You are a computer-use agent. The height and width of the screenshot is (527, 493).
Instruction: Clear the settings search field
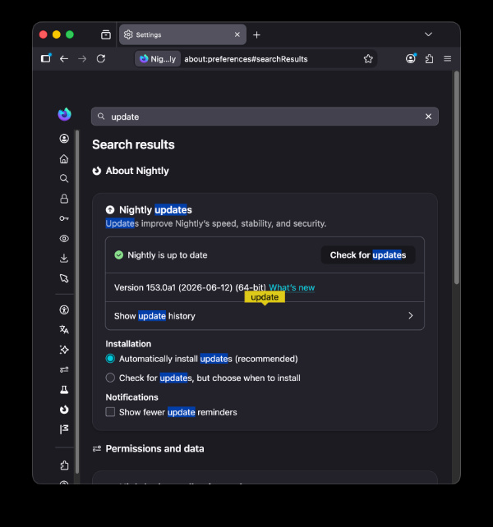(428, 117)
